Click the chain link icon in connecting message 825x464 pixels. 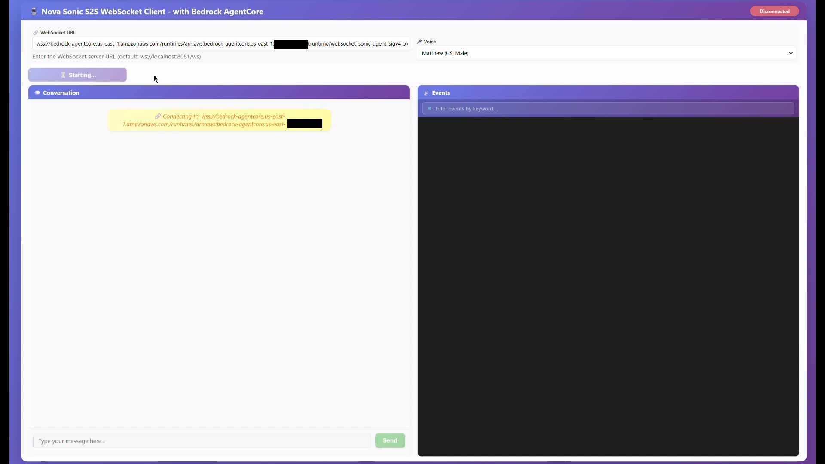point(158,116)
